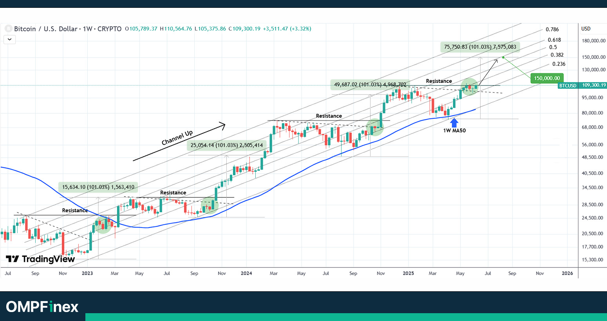Click the 48,500.00 price axis label
The height and width of the screenshot is (321, 607).
tap(593, 158)
